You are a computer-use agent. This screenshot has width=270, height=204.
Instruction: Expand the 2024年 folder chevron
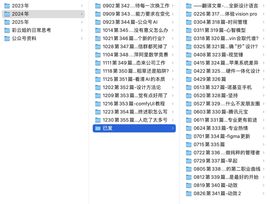tap(82, 14)
